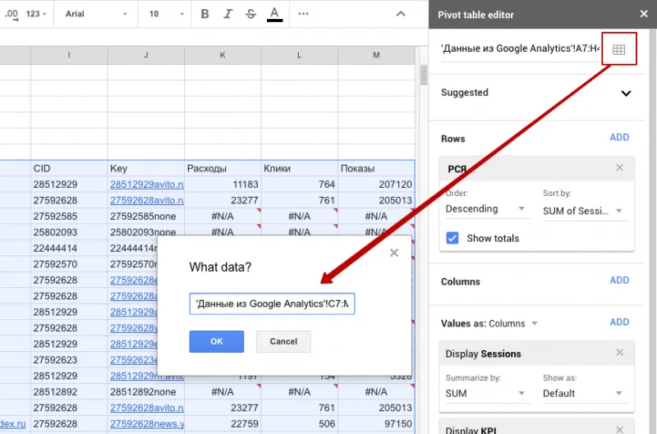Click the editor data range text field
The height and width of the screenshot is (434, 657).
521,49
